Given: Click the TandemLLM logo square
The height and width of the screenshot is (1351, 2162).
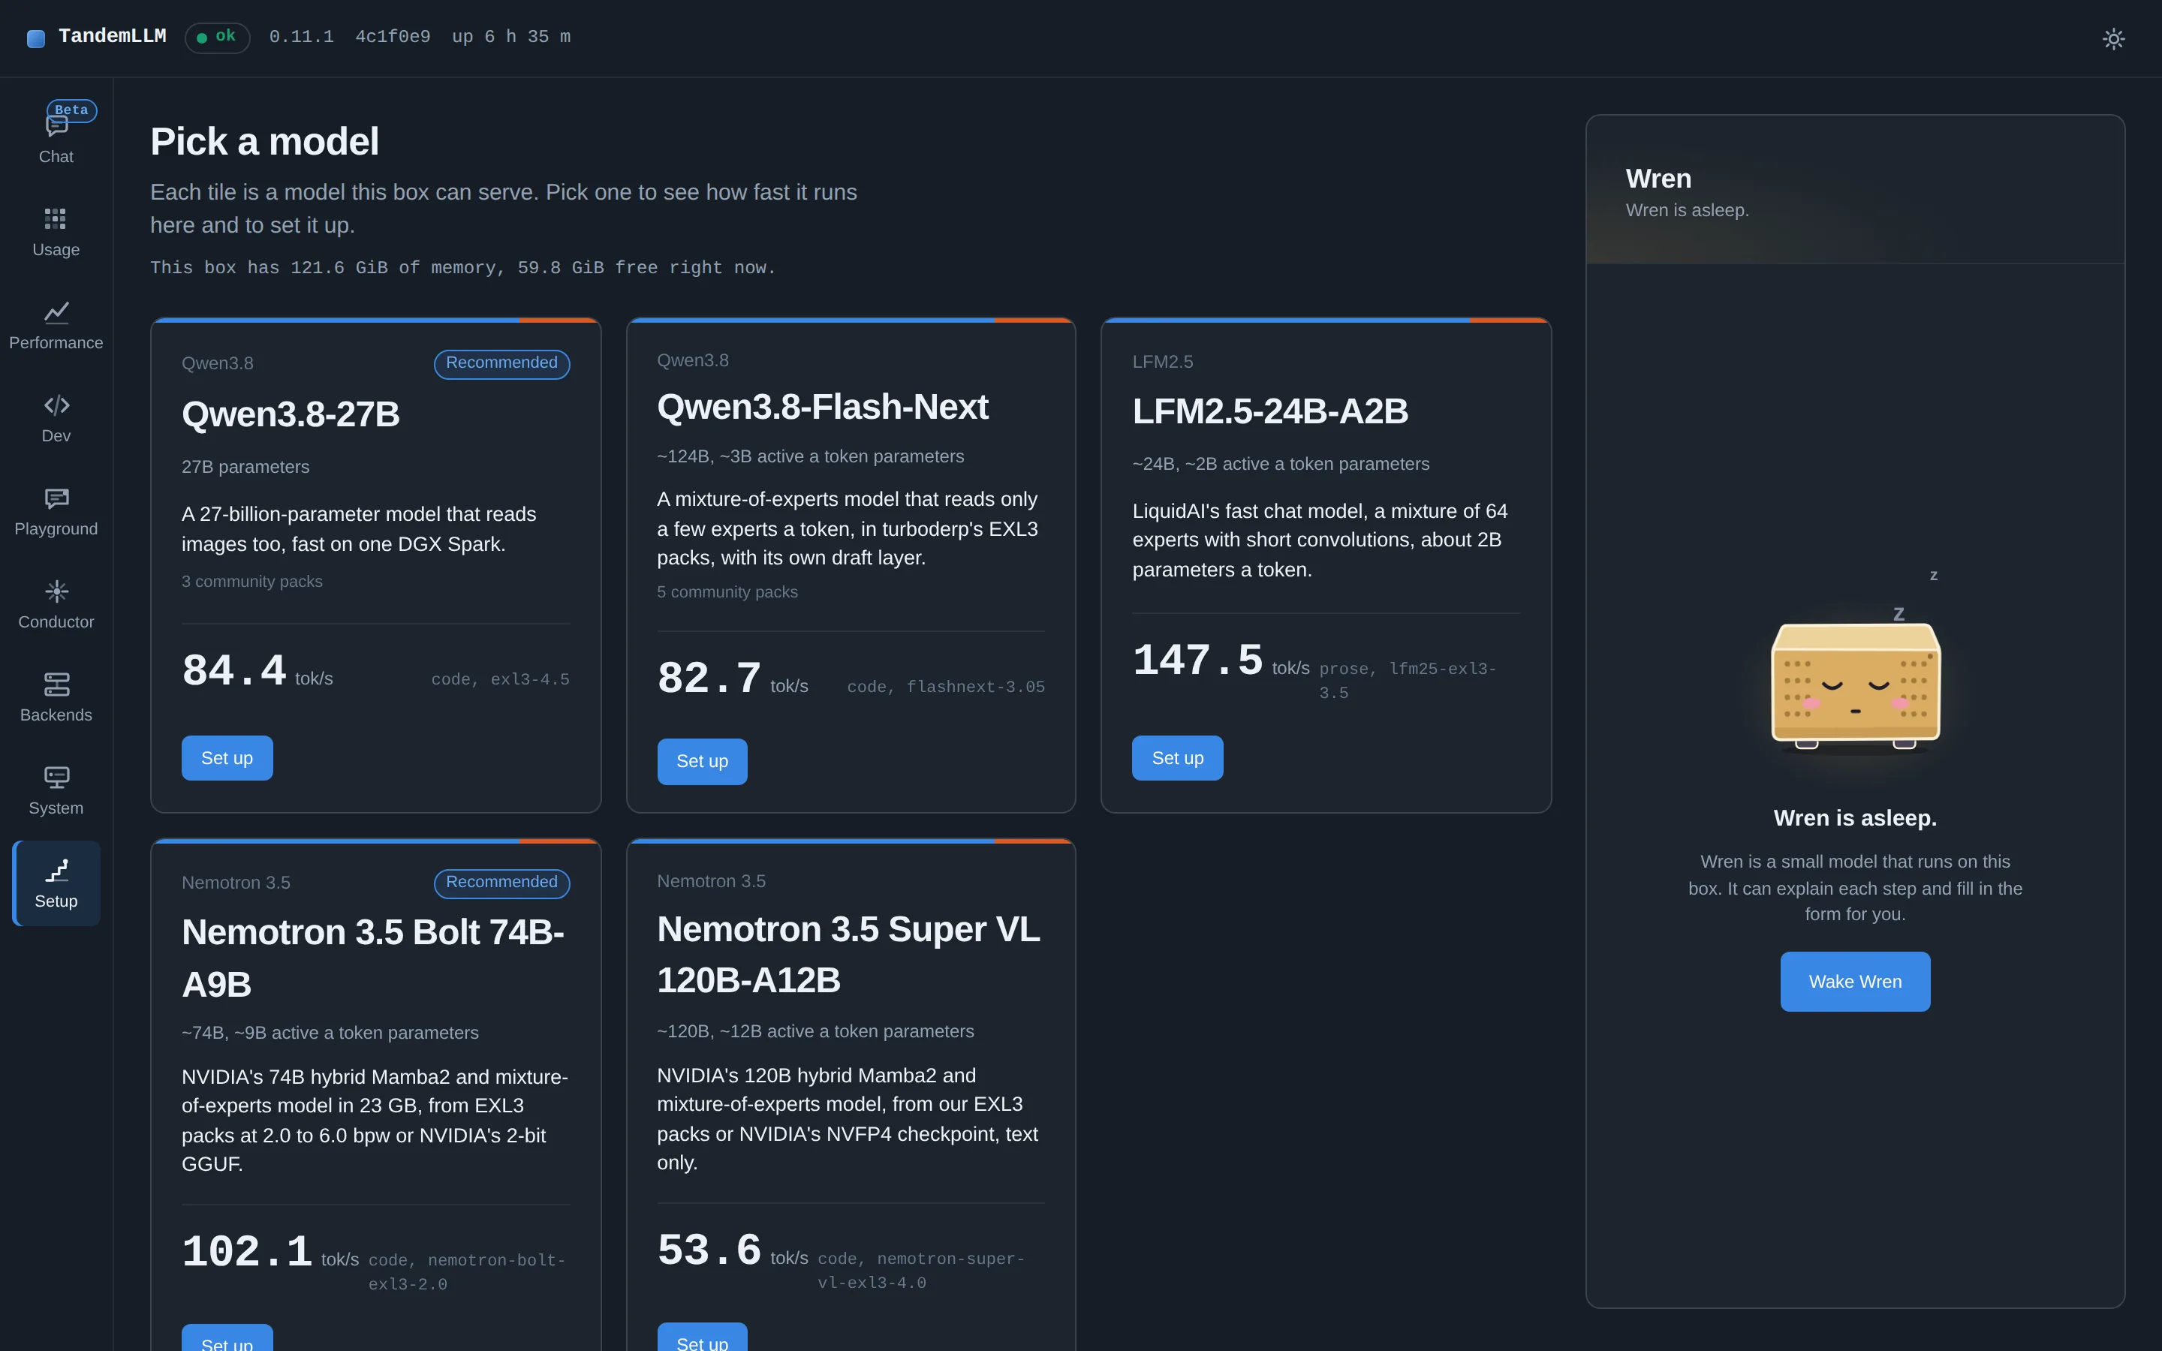Looking at the screenshot, I should (x=36, y=38).
